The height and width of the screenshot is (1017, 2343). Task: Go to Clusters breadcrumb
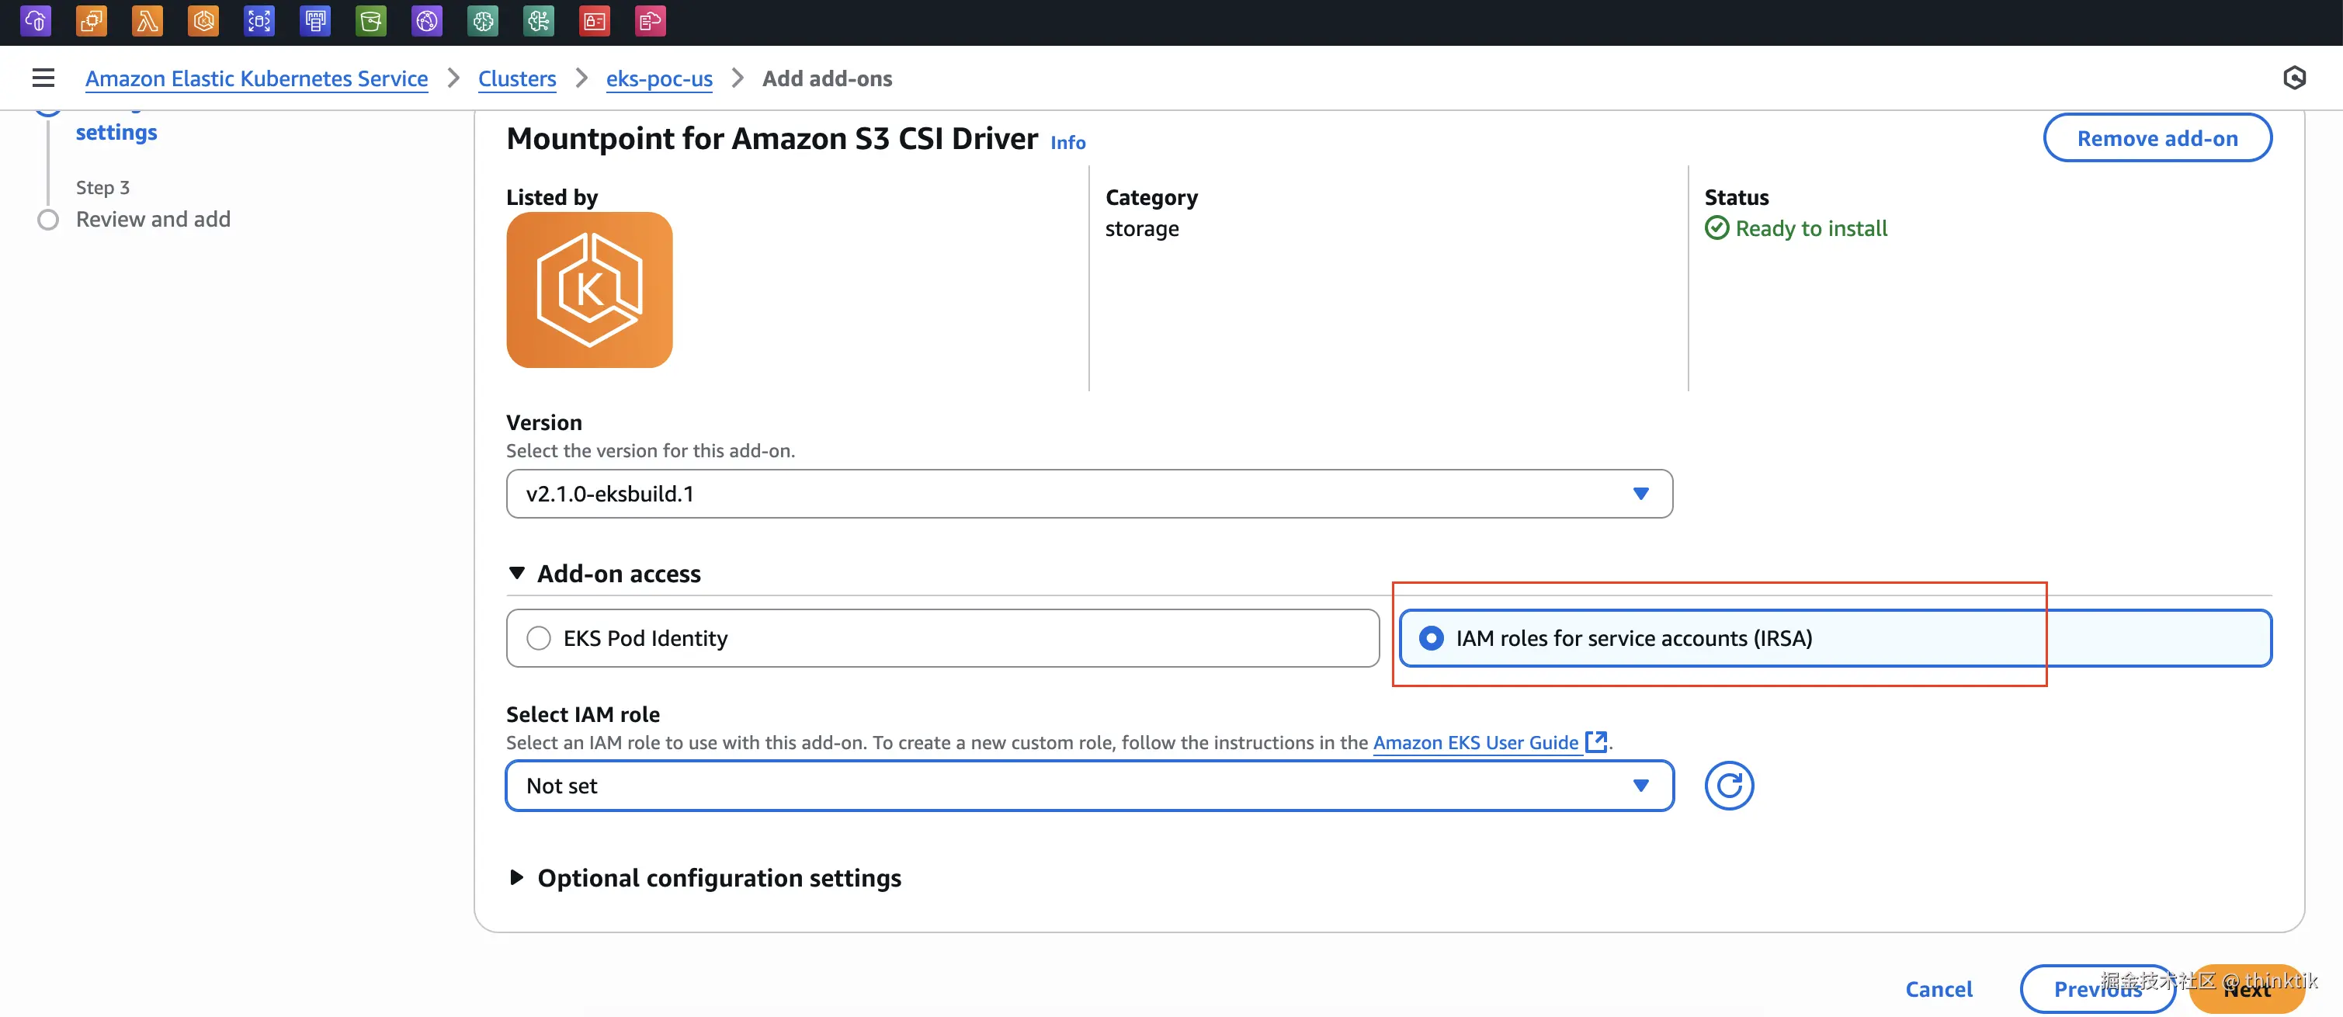click(516, 79)
